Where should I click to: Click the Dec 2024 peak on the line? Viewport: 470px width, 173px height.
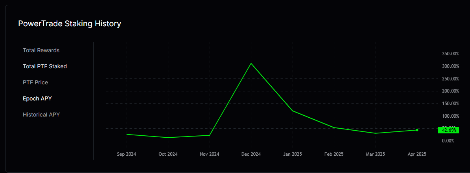pyautogui.click(x=251, y=63)
